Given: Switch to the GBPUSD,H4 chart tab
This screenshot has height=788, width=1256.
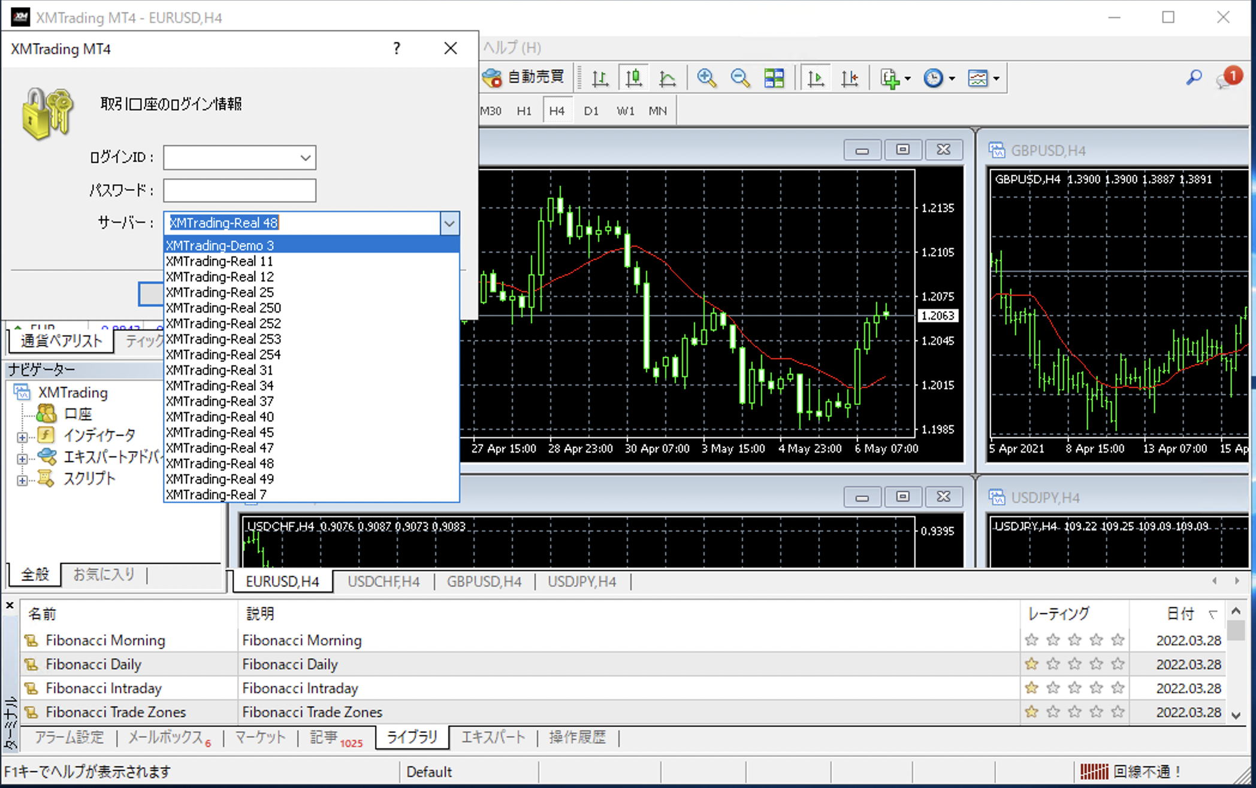Looking at the screenshot, I should click(484, 581).
